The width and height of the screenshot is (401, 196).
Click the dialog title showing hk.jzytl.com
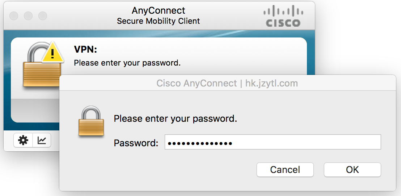coord(227,84)
